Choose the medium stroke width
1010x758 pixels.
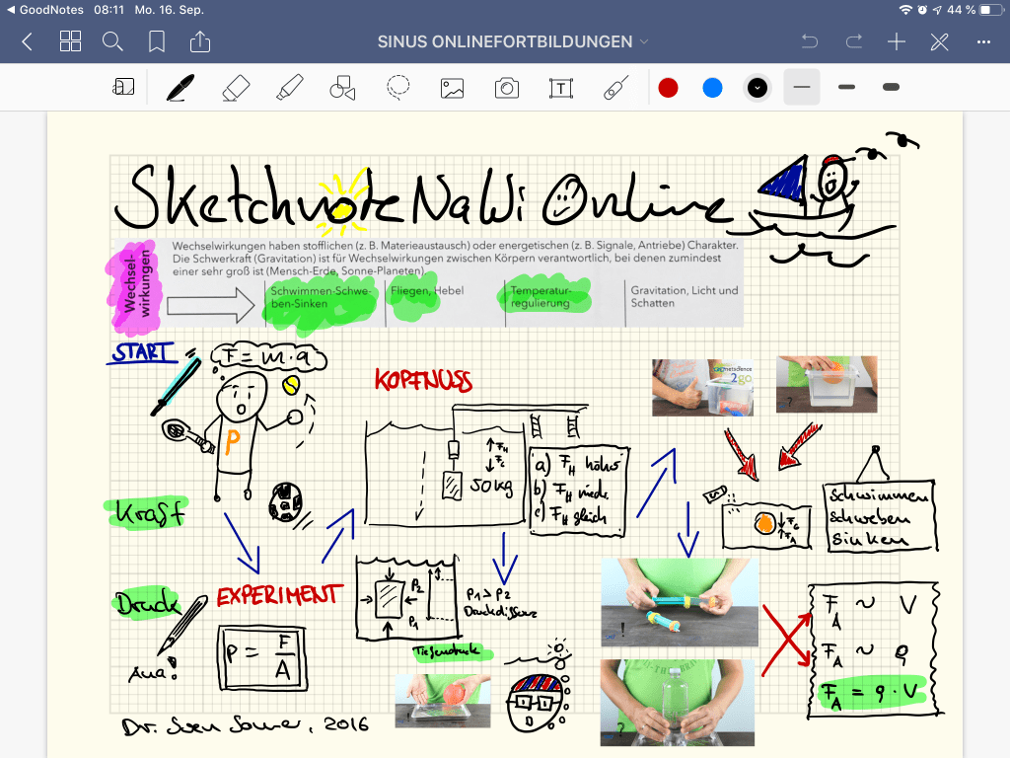click(846, 88)
